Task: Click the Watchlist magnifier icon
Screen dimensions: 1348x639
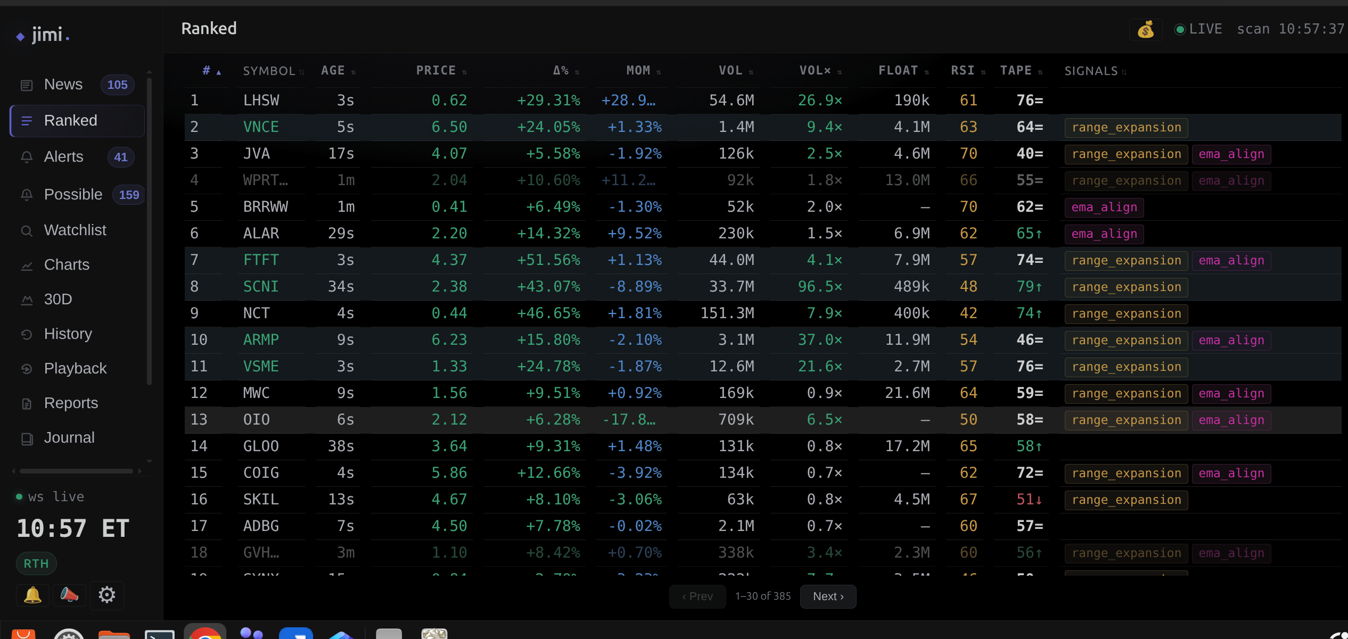Action: 27,231
